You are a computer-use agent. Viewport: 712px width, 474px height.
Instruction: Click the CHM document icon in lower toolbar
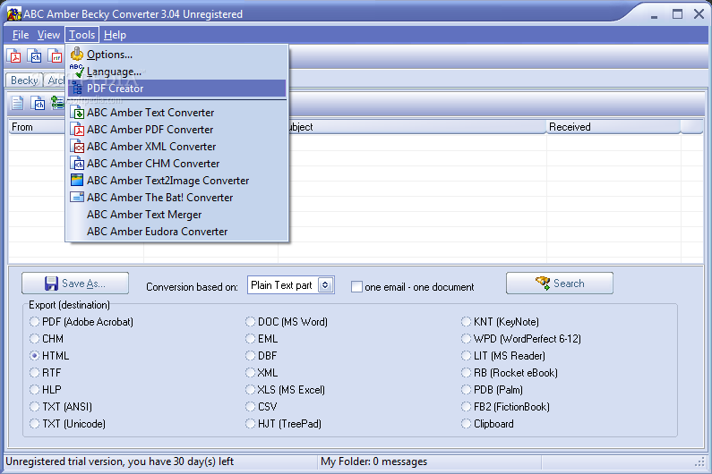click(38, 103)
